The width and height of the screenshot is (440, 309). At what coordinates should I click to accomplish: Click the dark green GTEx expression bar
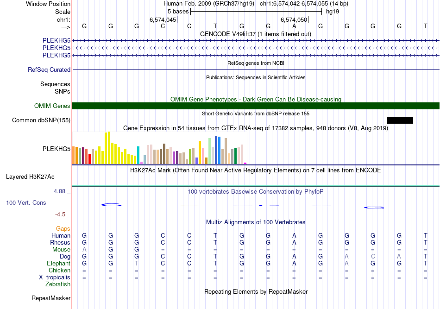(x=235, y=156)
